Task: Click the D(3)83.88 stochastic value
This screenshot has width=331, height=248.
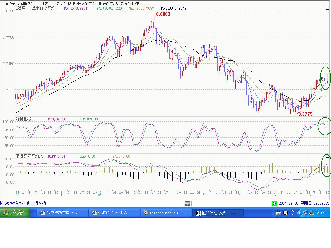Action: click(89, 119)
